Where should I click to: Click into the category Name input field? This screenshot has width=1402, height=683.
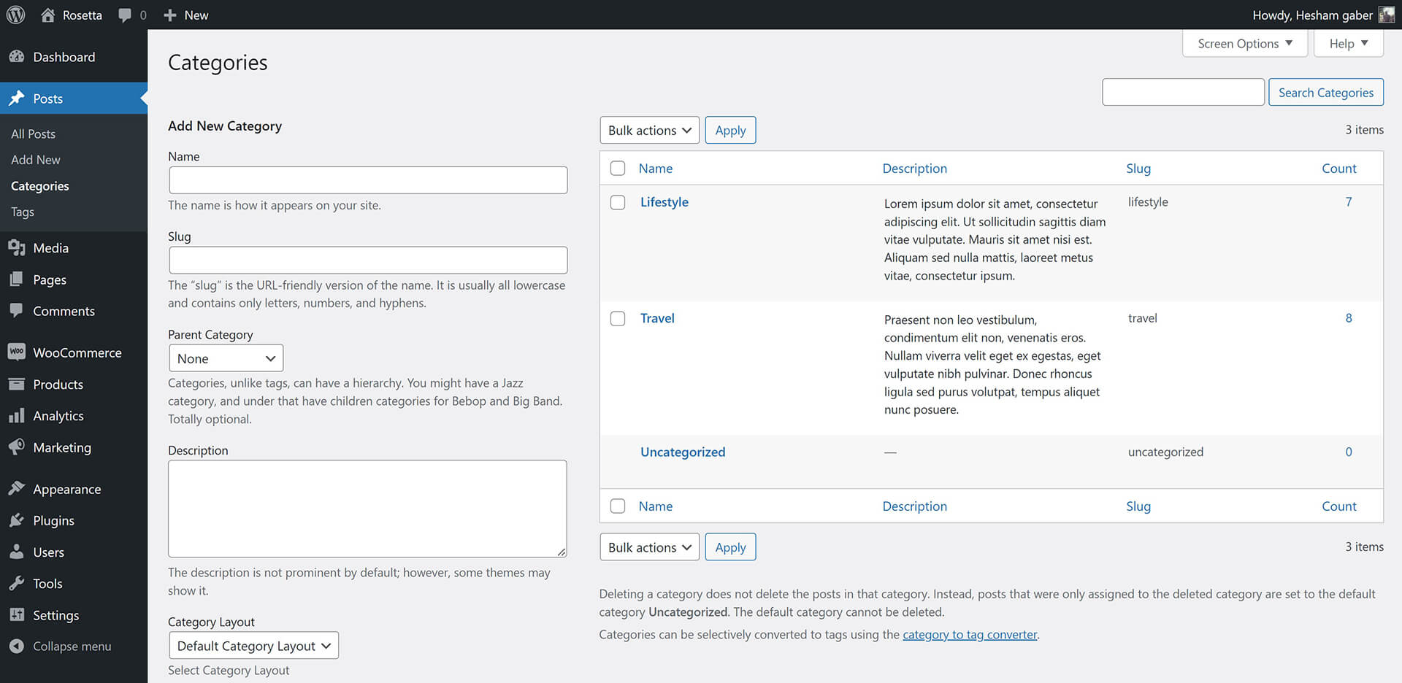(x=368, y=180)
